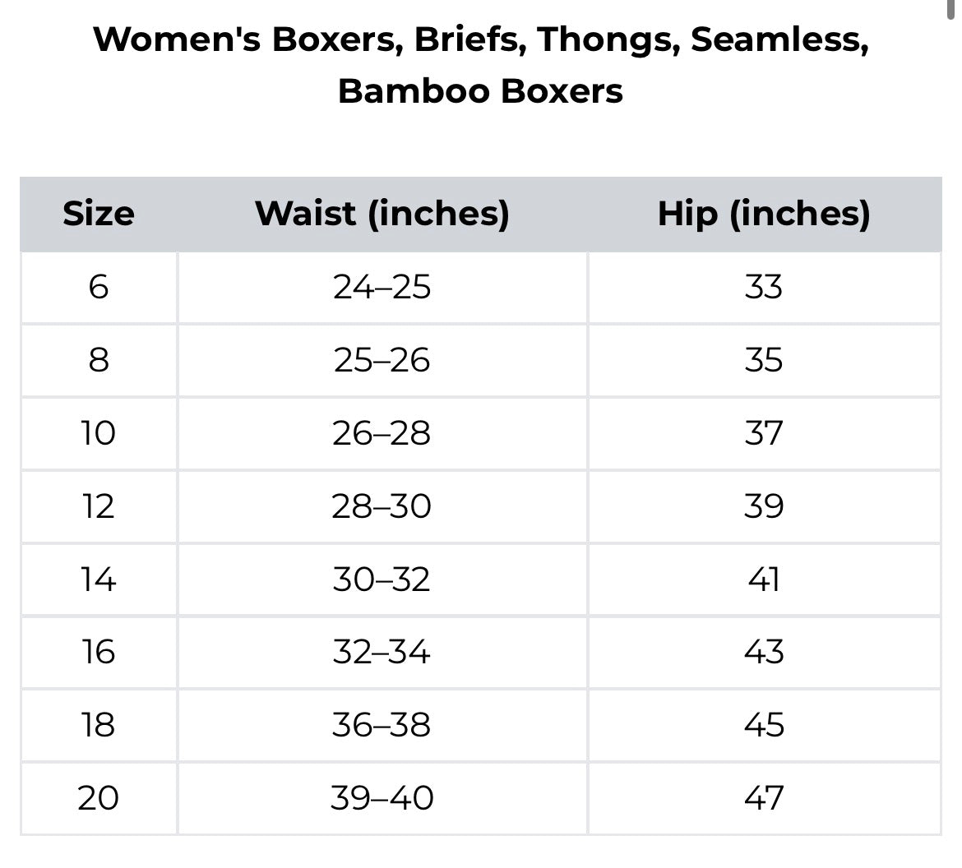962x868 pixels.
Task: Click the hip value 33 cell
Action: click(763, 287)
